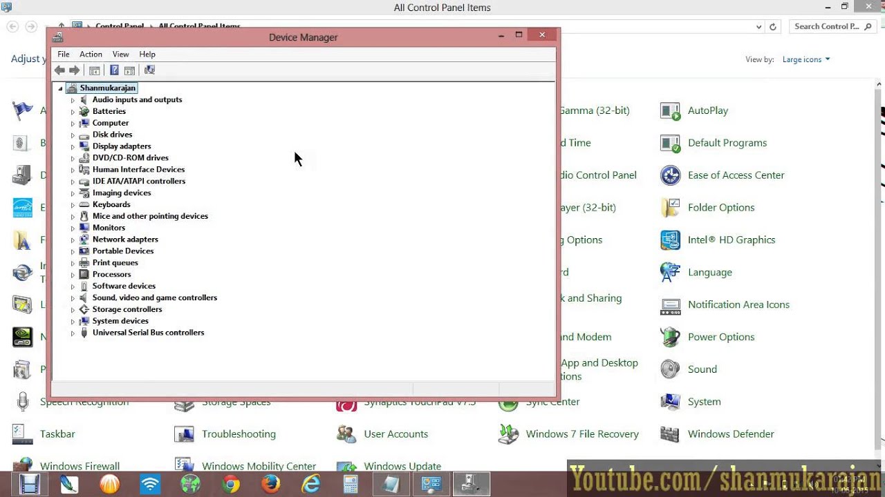Screen dimensions: 885x497
Task: Open the Windows Firewall link
Action: (x=80, y=467)
